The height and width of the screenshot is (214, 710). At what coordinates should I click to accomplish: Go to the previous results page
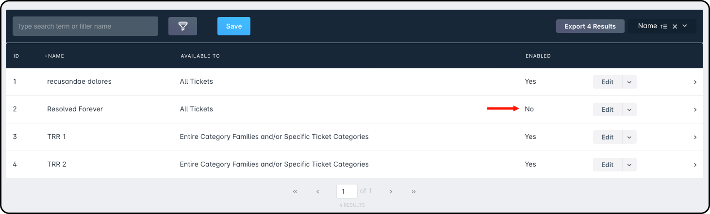pyautogui.click(x=318, y=192)
